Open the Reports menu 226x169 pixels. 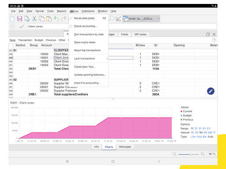point(61,11)
